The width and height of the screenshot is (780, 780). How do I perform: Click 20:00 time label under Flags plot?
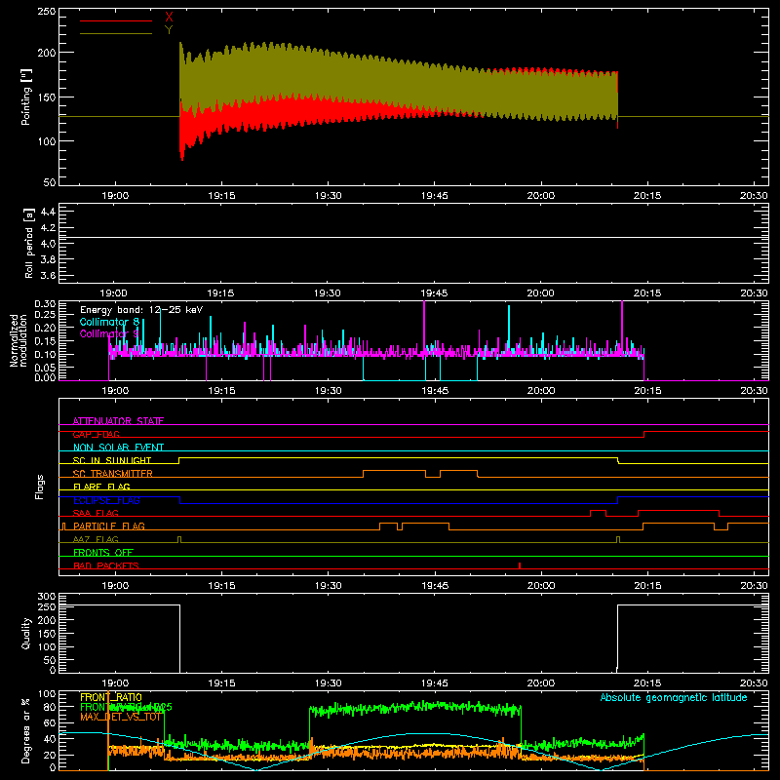coord(541,586)
